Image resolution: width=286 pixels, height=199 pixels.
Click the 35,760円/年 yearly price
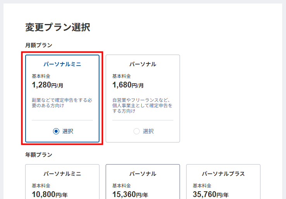click(x=211, y=194)
